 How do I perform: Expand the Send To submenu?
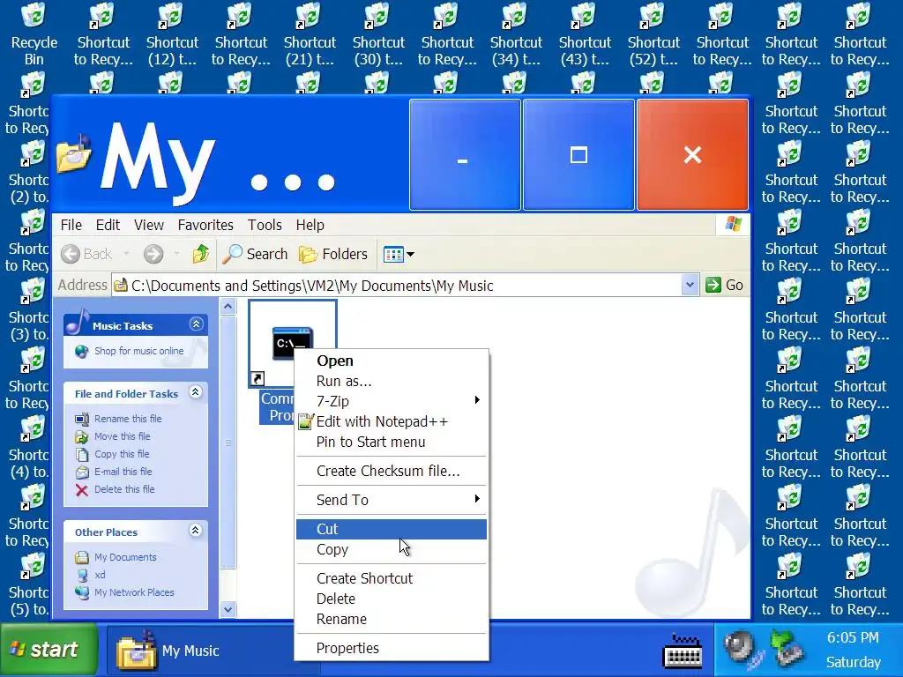tap(391, 500)
